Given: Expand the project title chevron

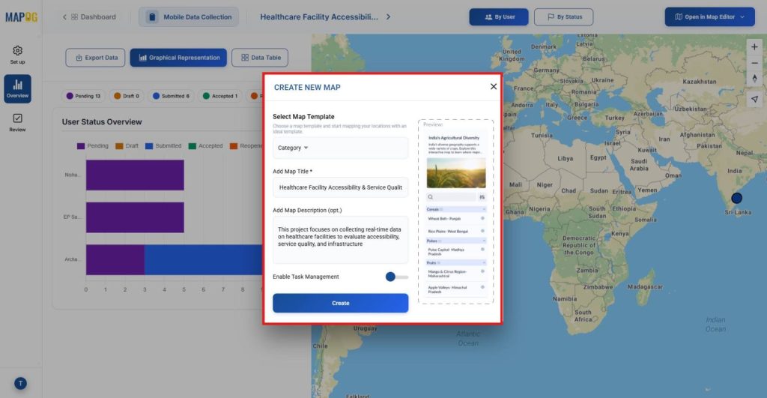Looking at the screenshot, I should coord(389,16).
